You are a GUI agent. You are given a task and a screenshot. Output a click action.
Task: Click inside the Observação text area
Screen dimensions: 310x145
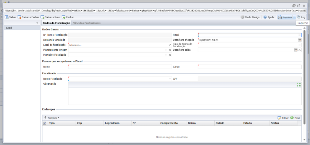coord(185,96)
